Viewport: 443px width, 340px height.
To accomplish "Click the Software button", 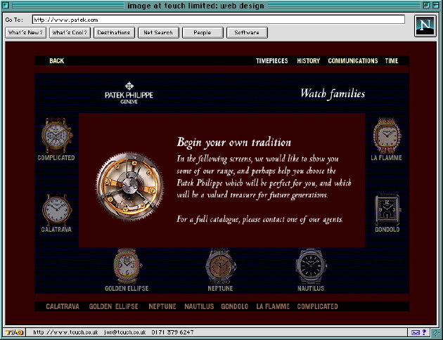I will pos(247,32).
